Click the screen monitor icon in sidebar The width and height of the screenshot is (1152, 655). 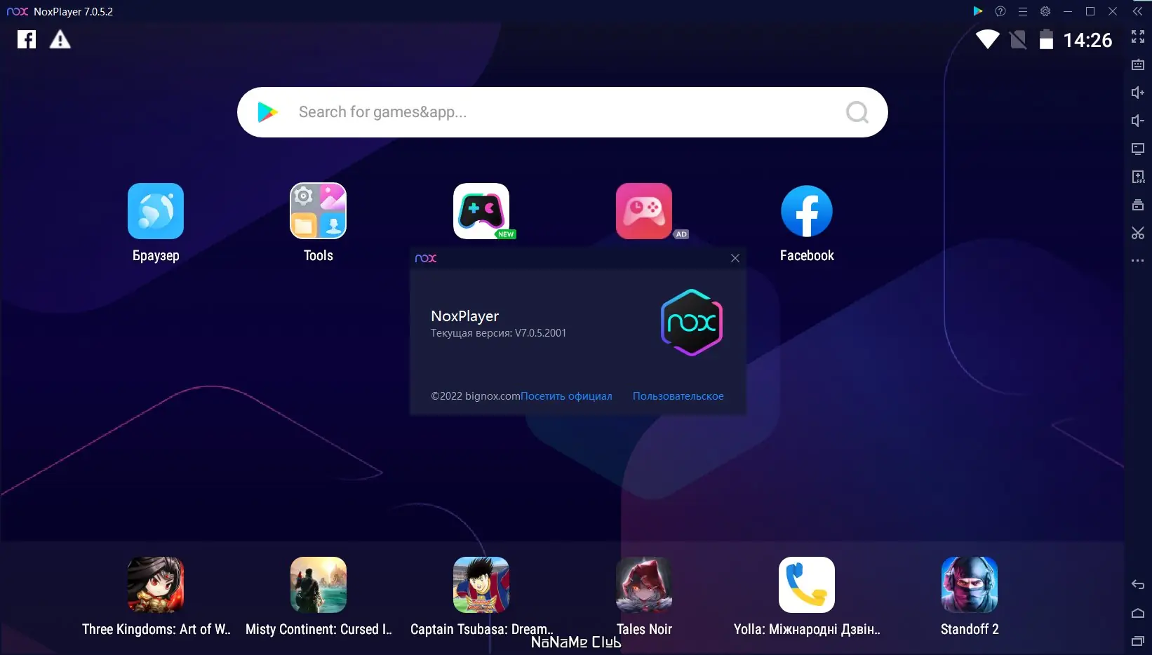click(1138, 149)
